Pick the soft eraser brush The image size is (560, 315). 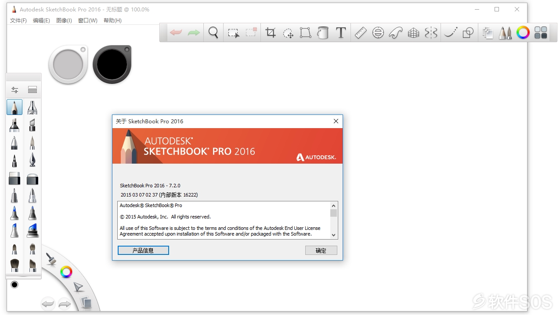point(33,179)
